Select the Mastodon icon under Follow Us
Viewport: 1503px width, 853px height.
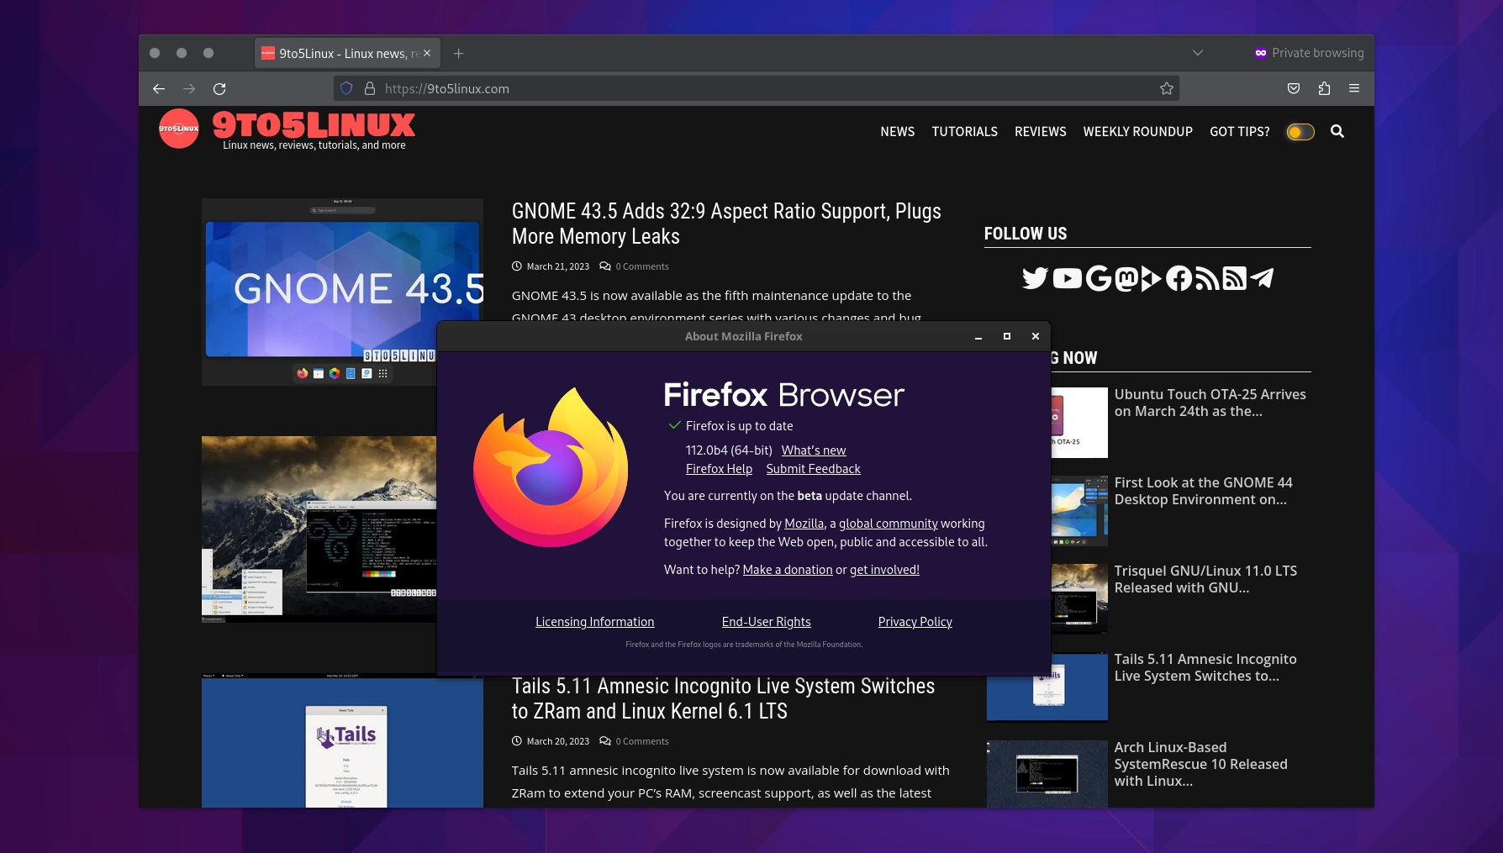[1126, 278]
